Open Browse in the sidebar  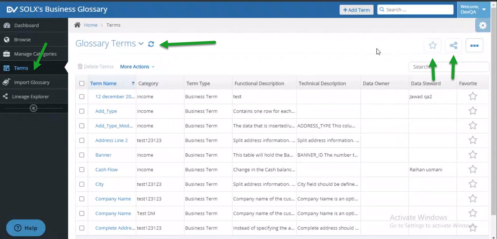point(34,40)
